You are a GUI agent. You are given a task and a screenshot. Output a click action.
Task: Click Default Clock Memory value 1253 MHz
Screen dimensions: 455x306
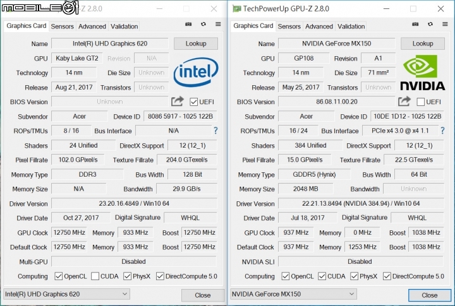362,247
